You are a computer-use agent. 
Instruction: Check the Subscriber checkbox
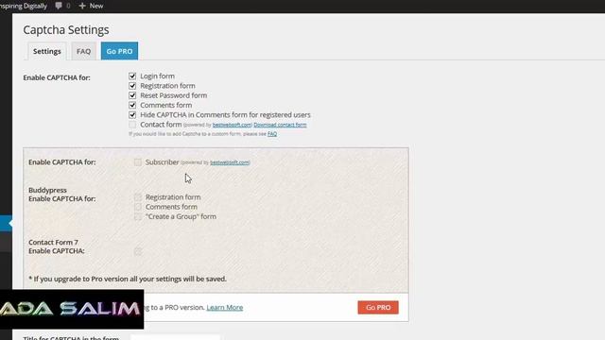click(x=138, y=162)
